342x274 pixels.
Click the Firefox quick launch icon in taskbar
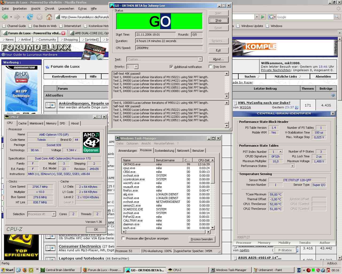coord(25,270)
